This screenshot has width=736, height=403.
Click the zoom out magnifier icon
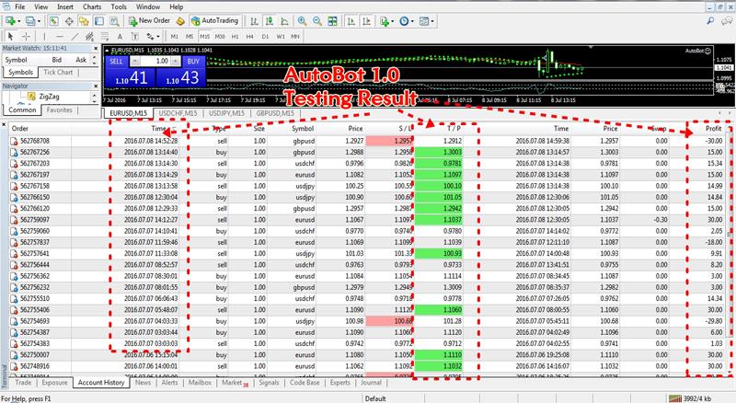317,21
